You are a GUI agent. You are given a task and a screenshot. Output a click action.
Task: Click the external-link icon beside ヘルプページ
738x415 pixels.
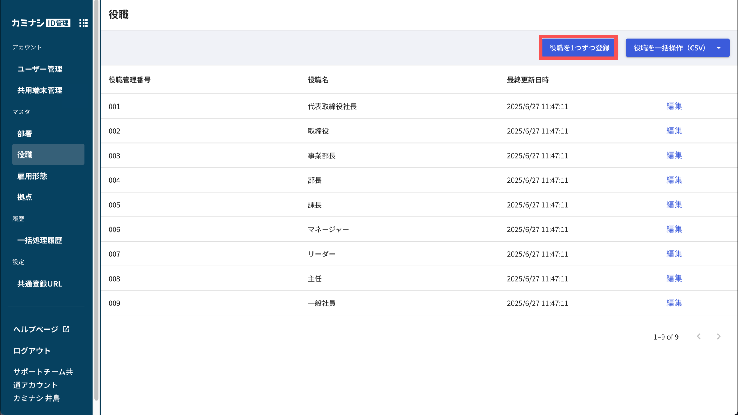tap(66, 329)
